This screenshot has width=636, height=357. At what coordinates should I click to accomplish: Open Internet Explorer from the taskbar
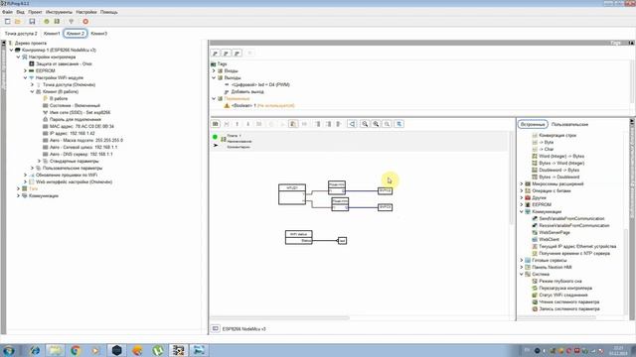coord(35,350)
